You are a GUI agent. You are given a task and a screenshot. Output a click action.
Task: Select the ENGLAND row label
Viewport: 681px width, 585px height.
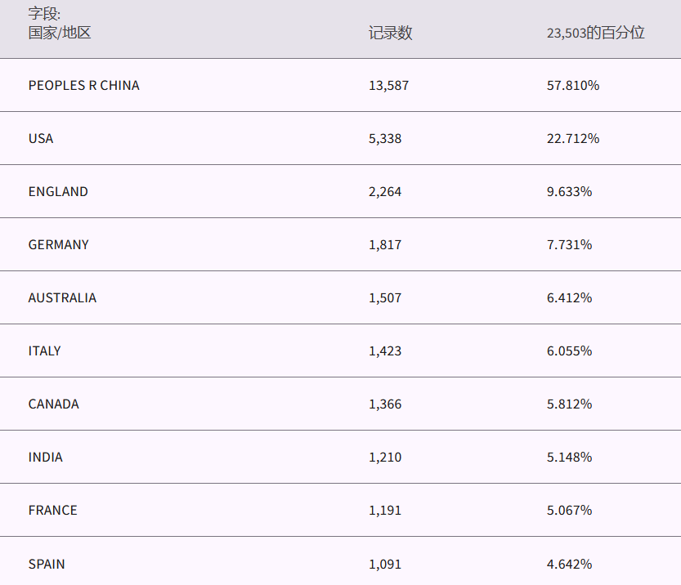click(58, 191)
